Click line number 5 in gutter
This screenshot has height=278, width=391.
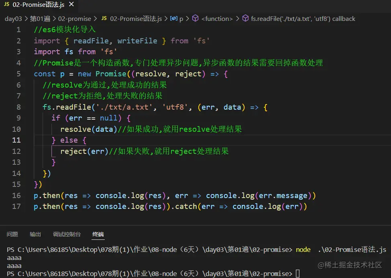click(18, 74)
